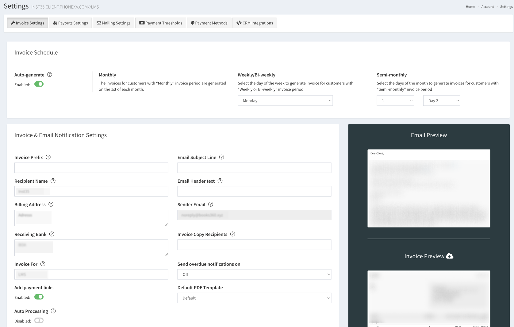This screenshot has width=514, height=327.
Task: Switch to the Payouts Settings tab
Action: pos(71,23)
